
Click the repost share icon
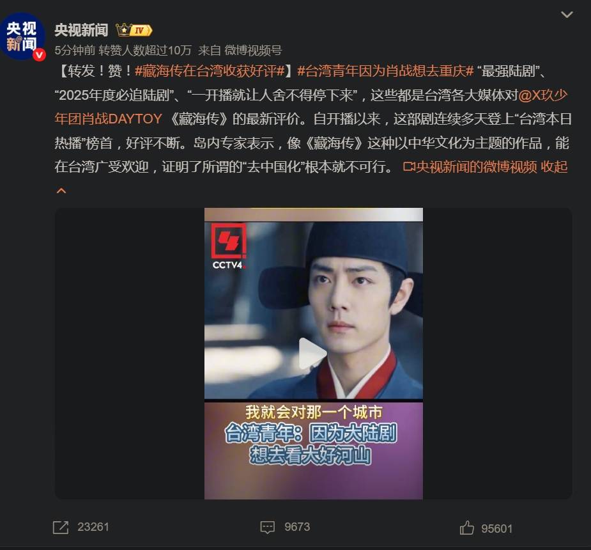coord(61,528)
